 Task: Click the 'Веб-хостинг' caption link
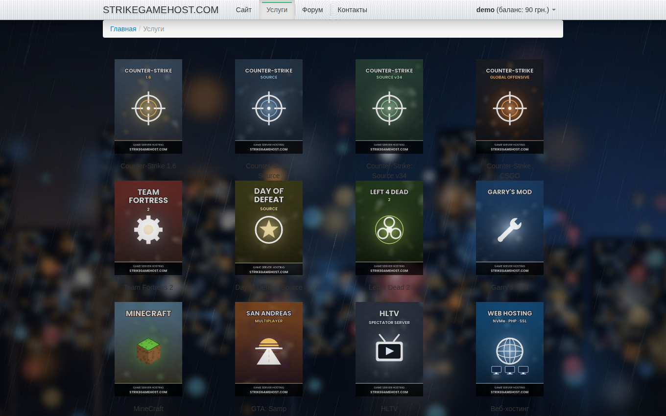coord(510,409)
